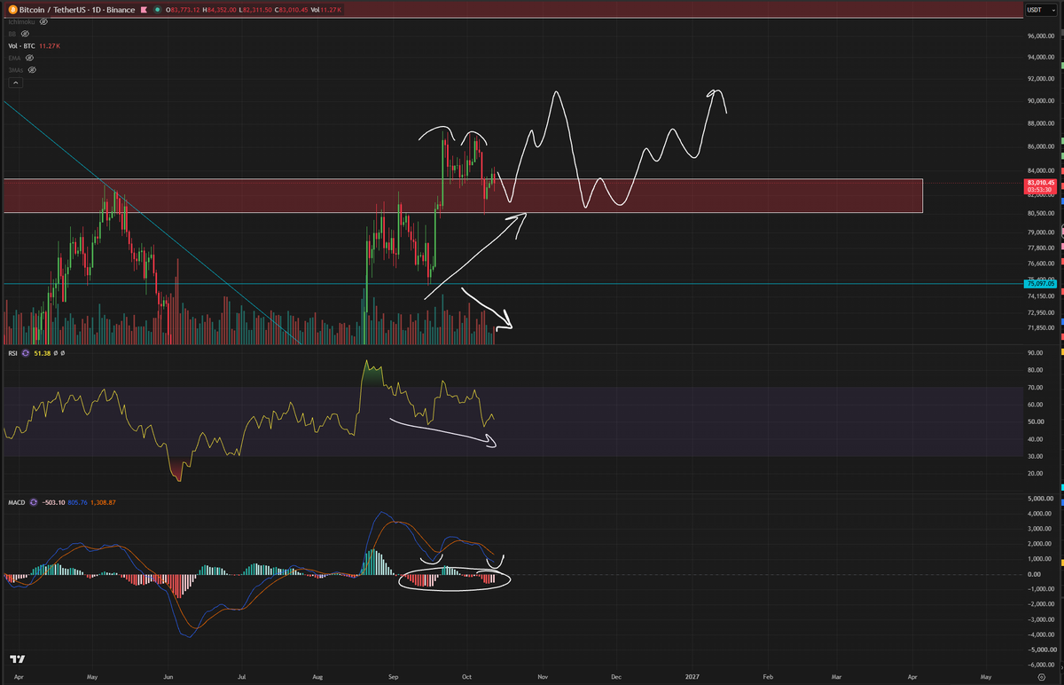This screenshot has height=685, width=1064.
Task: Select the MACD indicator legend label
Action: 17,502
